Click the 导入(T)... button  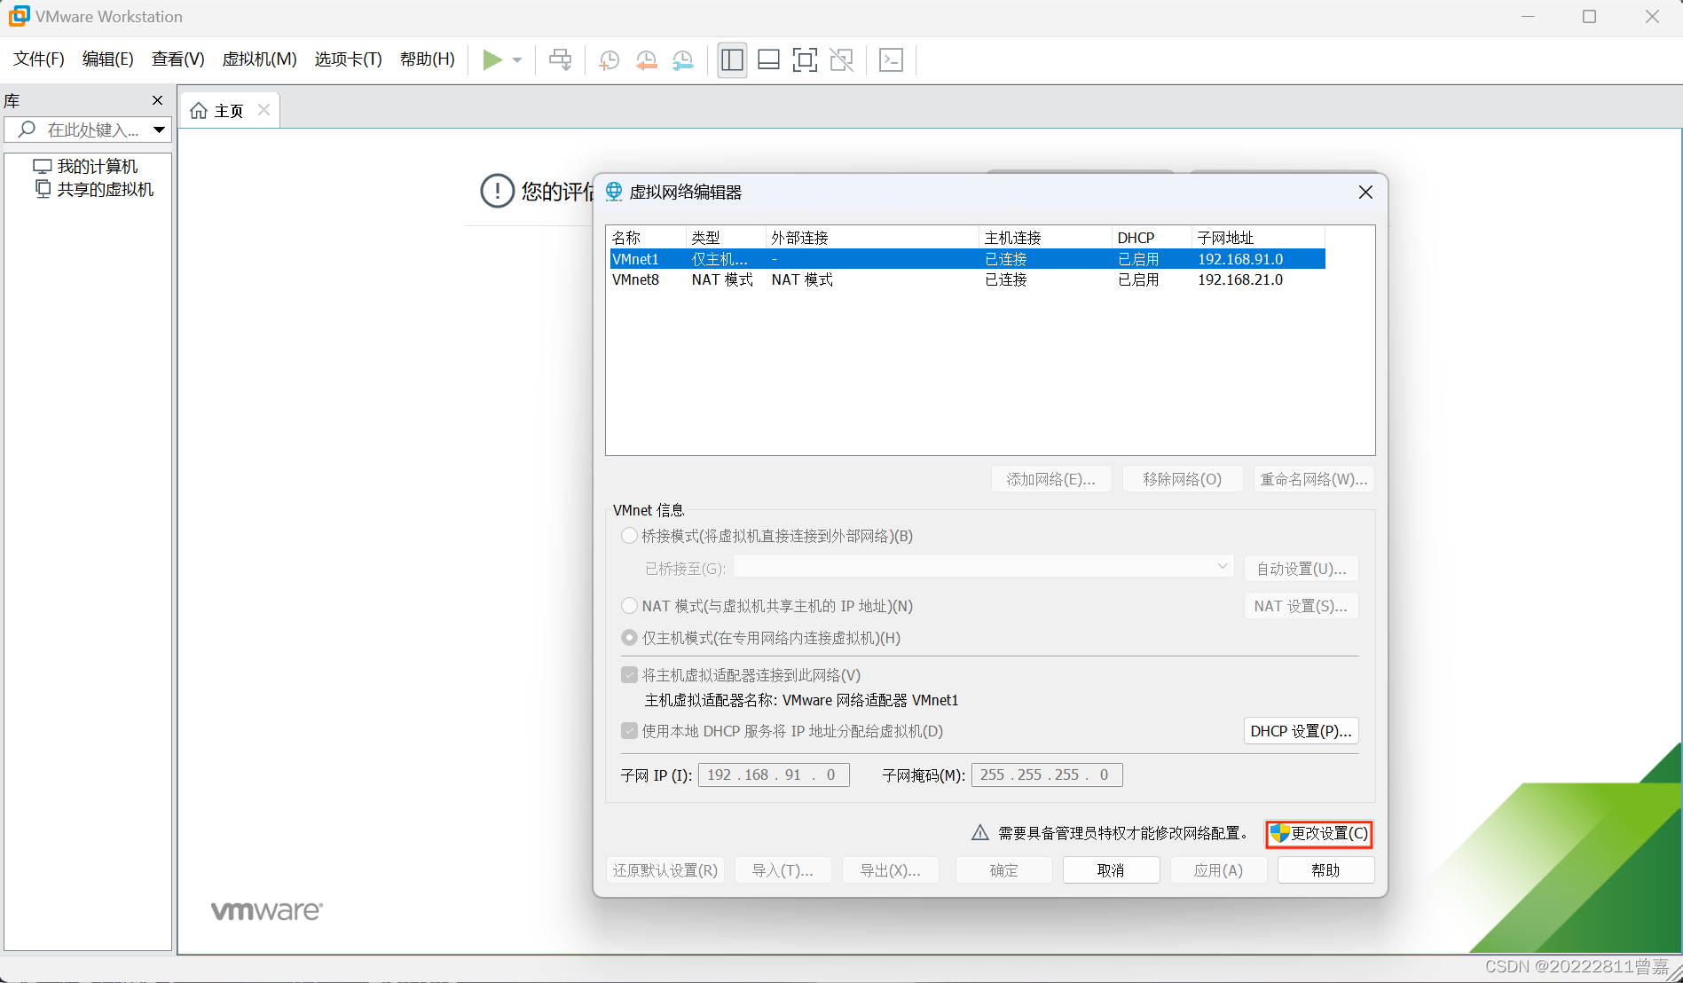pyautogui.click(x=783, y=870)
